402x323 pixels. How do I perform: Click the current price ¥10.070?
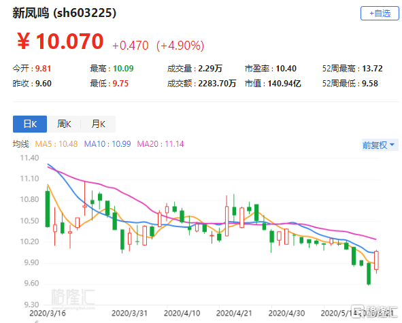tap(61, 41)
